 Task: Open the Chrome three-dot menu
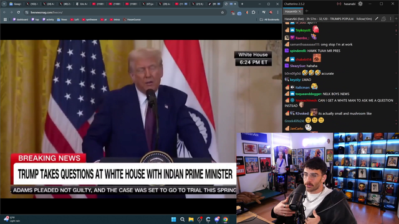tap(278, 12)
